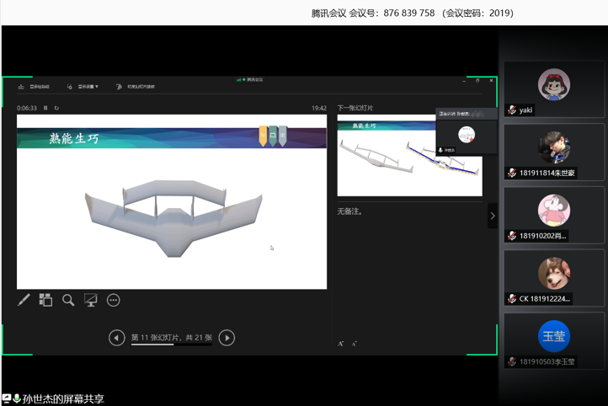Decrease notes text size with smaller A

click(x=354, y=344)
